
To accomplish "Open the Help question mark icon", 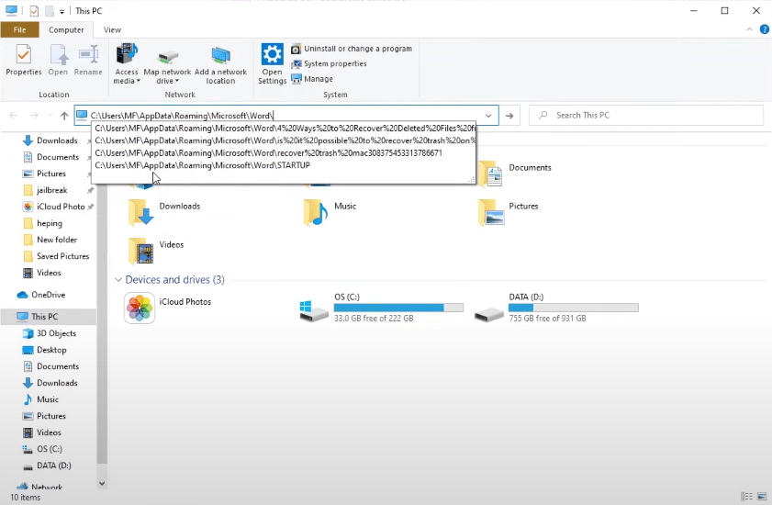I will [764, 29].
